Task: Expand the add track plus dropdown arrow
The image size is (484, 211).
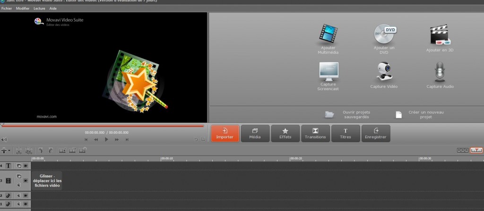Action: coord(9,151)
